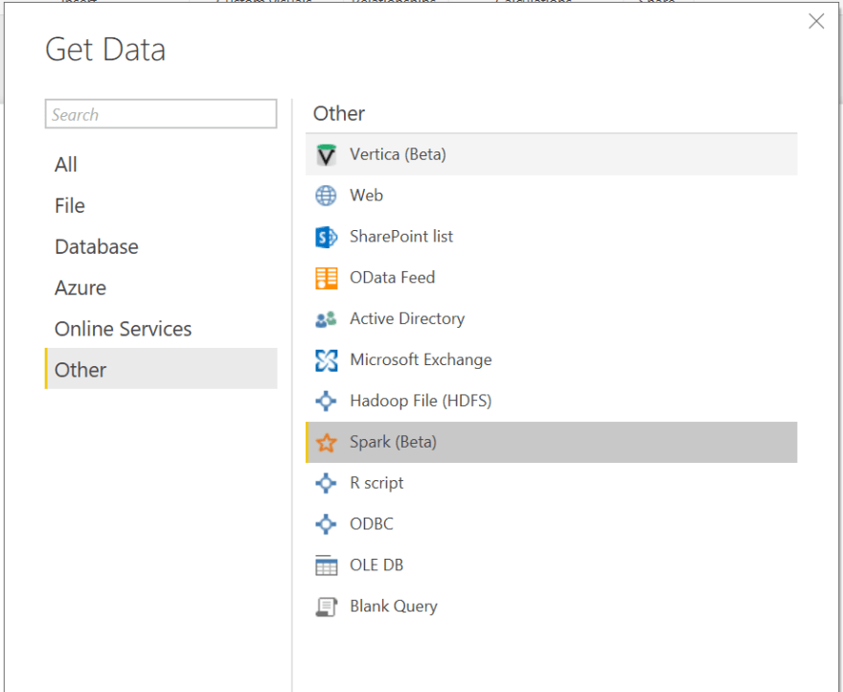Click the ODBC connector icon
Viewport: 843px width, 692px height.
click(x=326, y=524)
